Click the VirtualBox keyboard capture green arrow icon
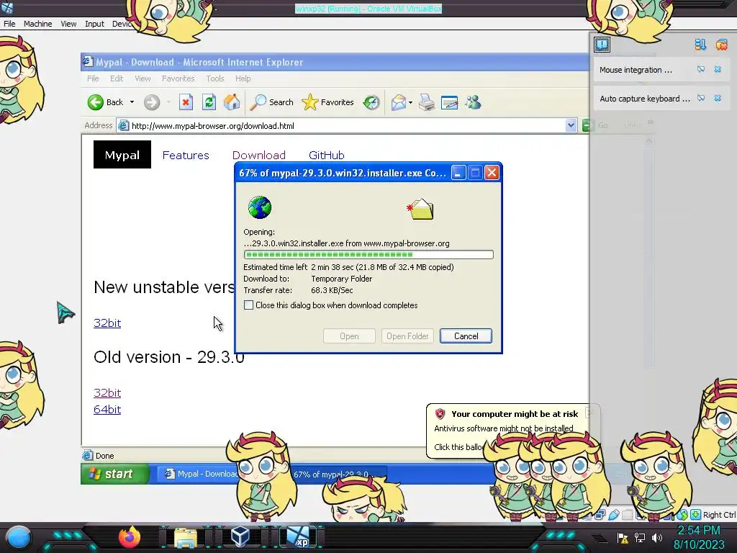The image size is (737, 553). (x=695, y=515)
